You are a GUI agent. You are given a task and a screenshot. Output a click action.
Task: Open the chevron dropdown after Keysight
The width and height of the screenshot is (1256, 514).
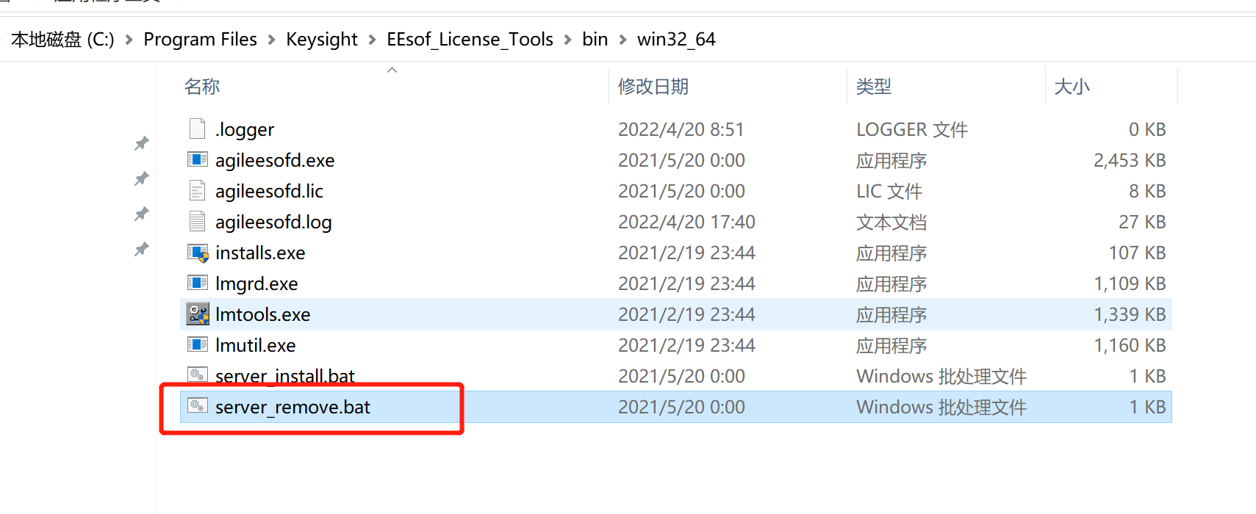point(372,40)
